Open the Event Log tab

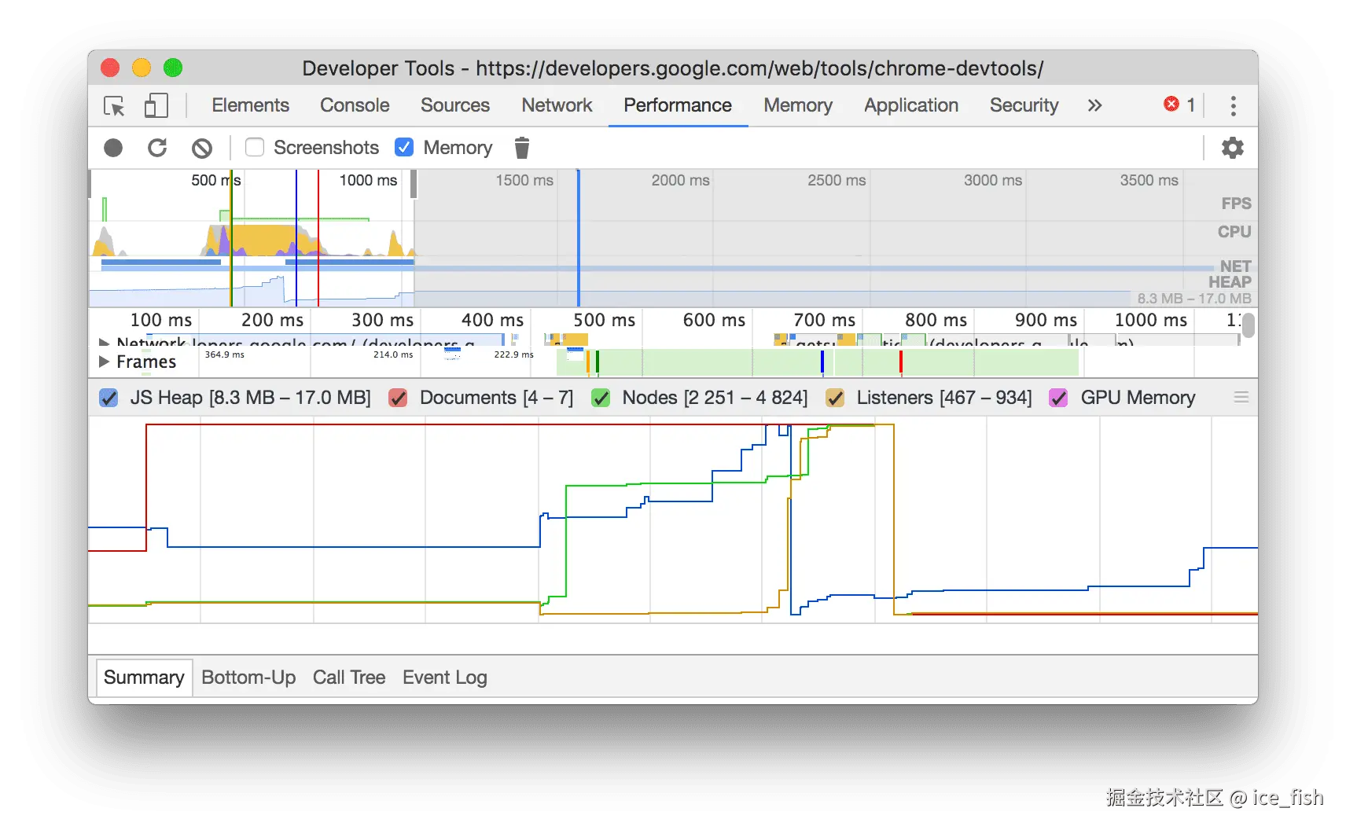444,678
